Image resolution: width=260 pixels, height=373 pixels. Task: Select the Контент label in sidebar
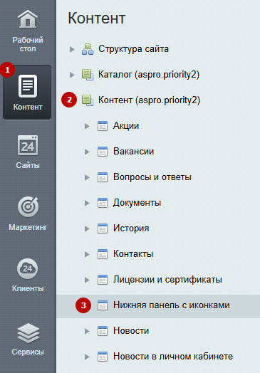coord(28,107)
